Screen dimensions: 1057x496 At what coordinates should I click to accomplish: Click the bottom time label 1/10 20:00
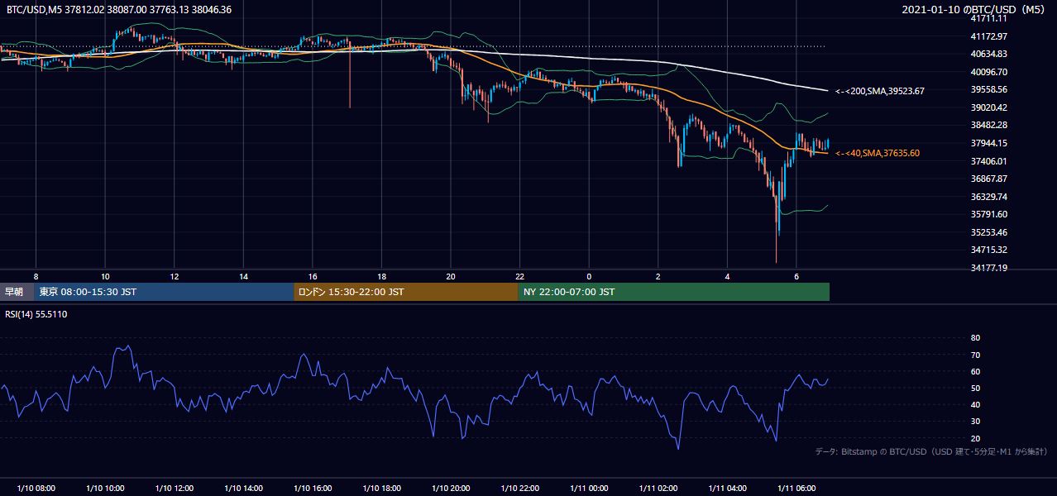450,489
